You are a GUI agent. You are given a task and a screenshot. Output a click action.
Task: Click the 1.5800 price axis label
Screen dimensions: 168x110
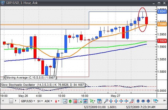pyautogui.click(x=162, y=72)
